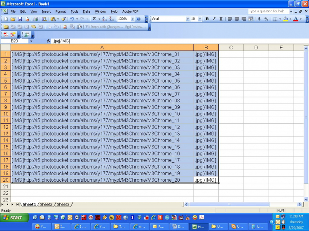Open the Adobe PDF menu
This screenshot has height=231, width=309.
click(130, 12)
